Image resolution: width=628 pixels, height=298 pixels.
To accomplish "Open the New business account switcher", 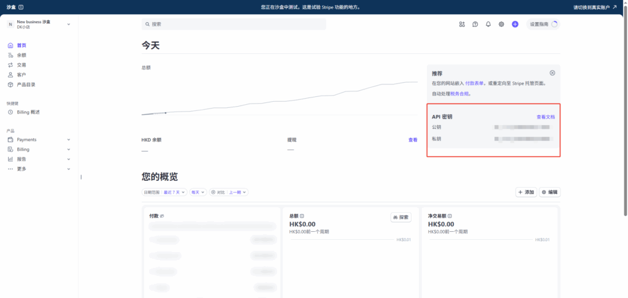I will [x=38, y=25].
